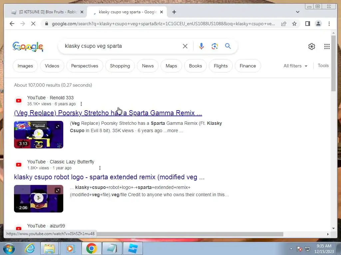Viewport: 341px width, 255px height.
Task: Click the browser back arrow
Action: 12,24
